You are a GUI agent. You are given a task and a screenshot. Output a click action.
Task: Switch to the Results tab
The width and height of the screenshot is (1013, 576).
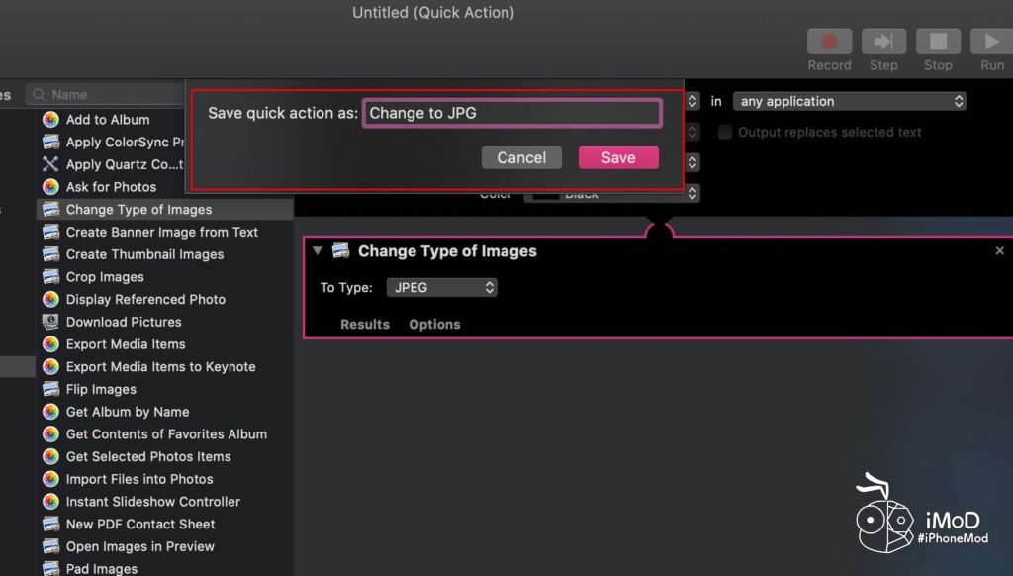(x=365, y=324)
